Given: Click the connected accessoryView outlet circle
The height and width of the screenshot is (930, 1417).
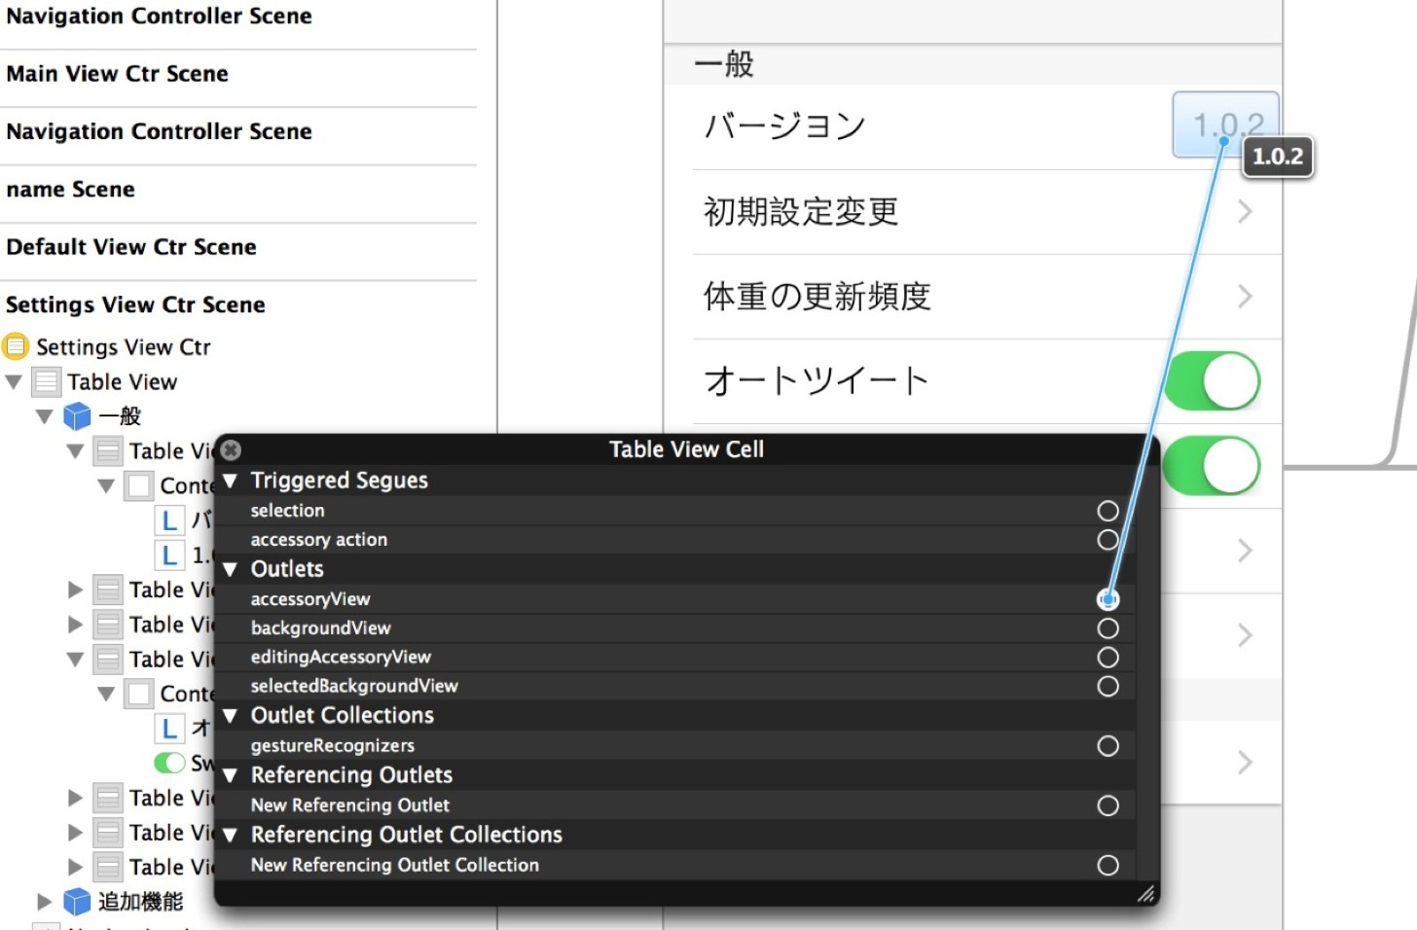Looking at the screenshot, I should pyautogui.click(x=1108, y=599).
